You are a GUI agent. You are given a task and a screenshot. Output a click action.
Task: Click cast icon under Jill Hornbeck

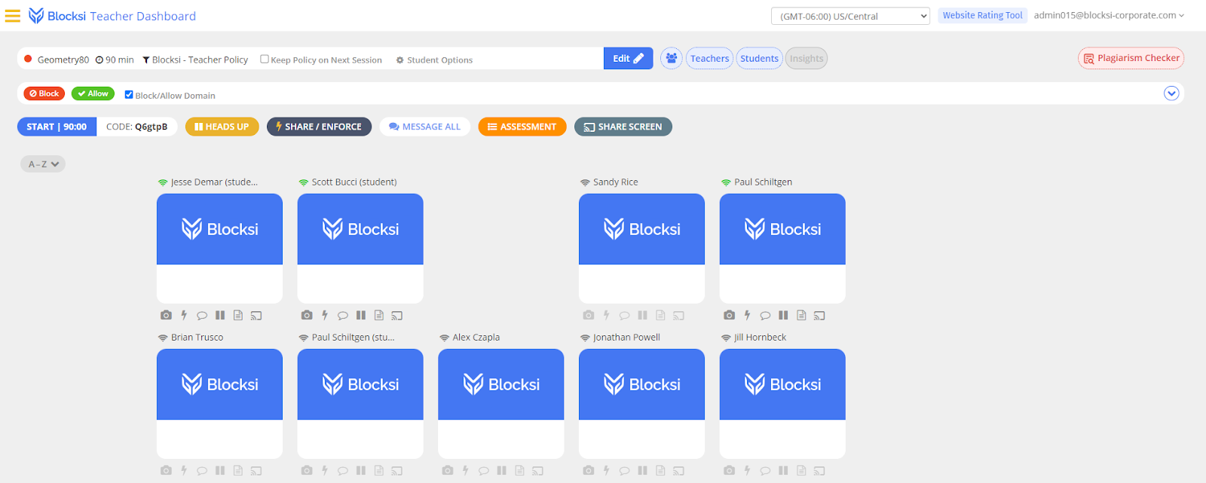(819, 471)
